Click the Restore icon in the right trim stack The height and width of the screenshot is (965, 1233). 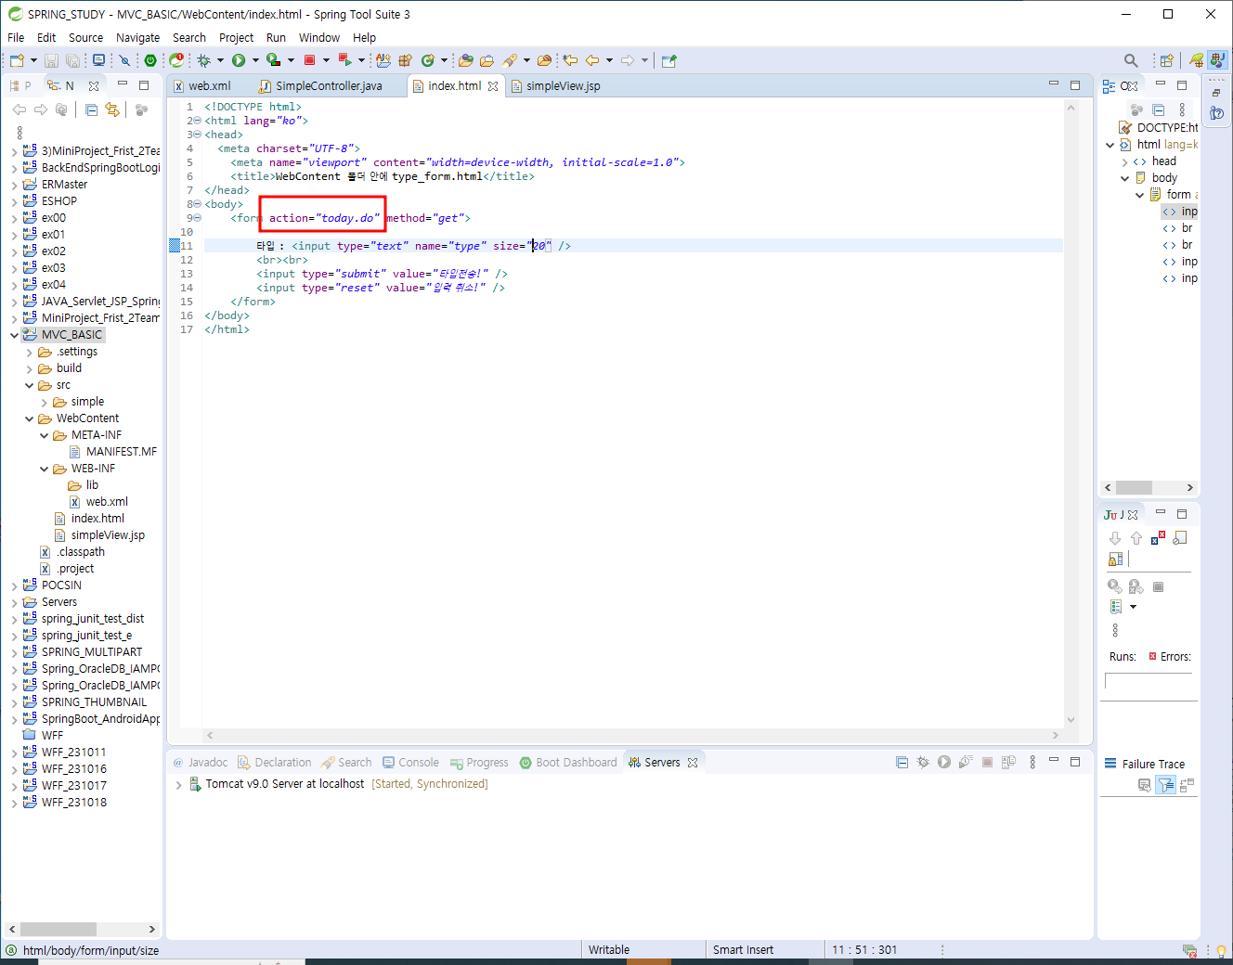coord(1216,93)
